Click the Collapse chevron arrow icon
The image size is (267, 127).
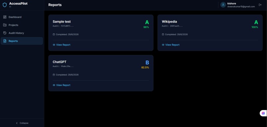click(x=17, y=123)
